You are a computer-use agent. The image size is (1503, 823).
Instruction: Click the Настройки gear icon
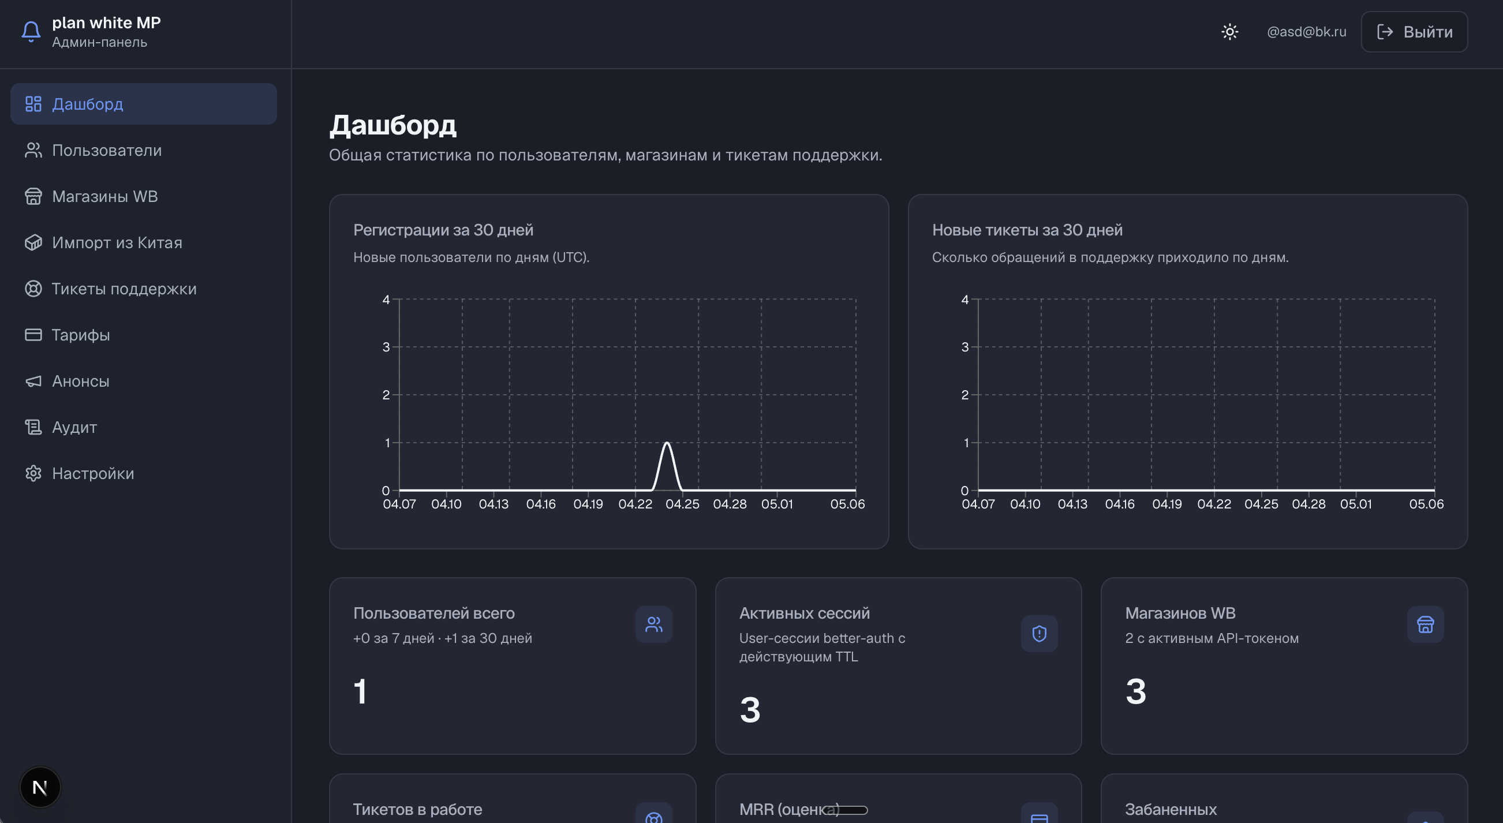coord(33,473)
